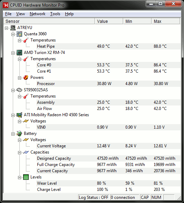Click the Capacities graph icon

point(26,152)
